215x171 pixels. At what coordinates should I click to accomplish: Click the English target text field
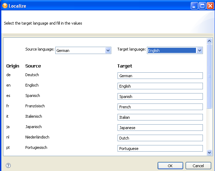pos(160,86)
